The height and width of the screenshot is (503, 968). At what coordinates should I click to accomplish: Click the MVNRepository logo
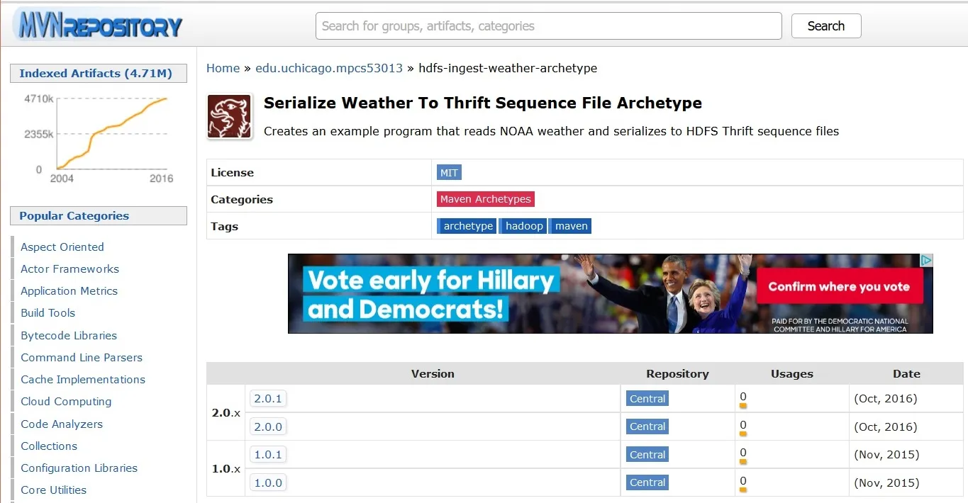pos(97,24)
